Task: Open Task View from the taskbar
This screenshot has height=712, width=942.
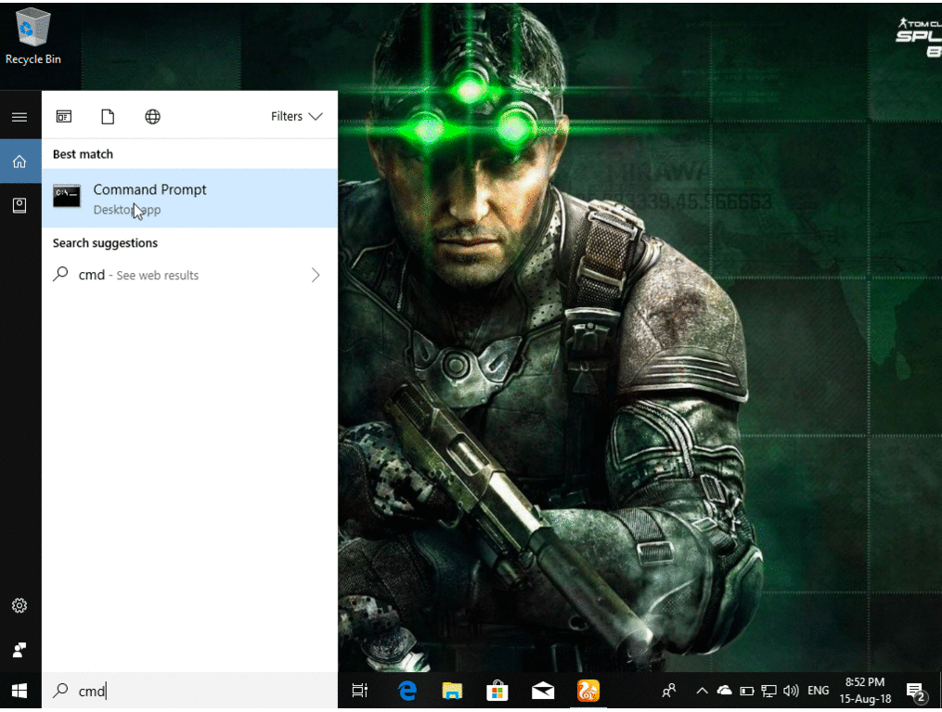Action: [x=359, y=691]
